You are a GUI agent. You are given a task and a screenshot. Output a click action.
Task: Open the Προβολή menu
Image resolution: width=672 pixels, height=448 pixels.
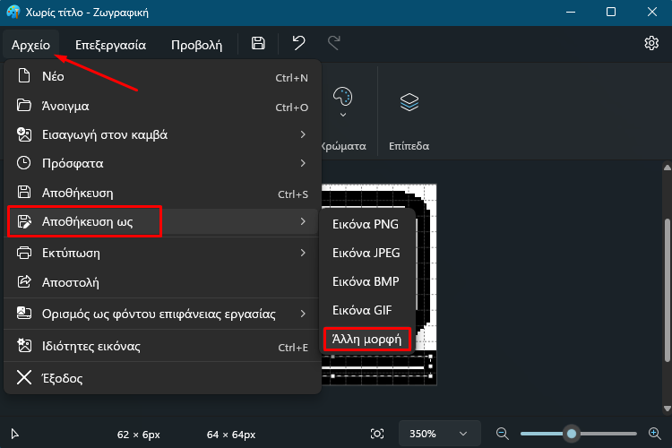point(197,45)
